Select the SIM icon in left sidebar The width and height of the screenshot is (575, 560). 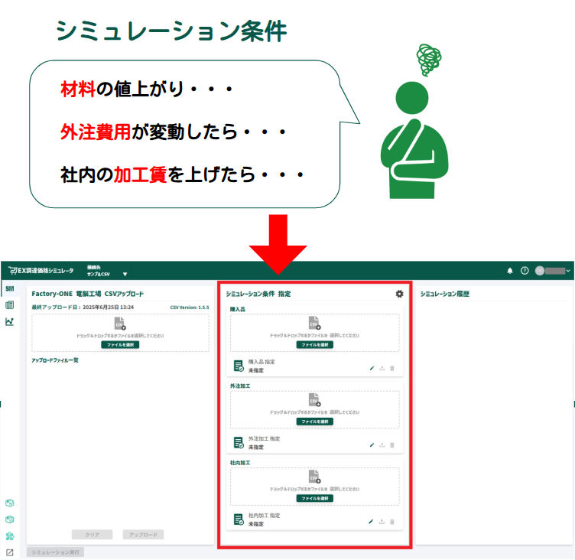coord(9,288)
